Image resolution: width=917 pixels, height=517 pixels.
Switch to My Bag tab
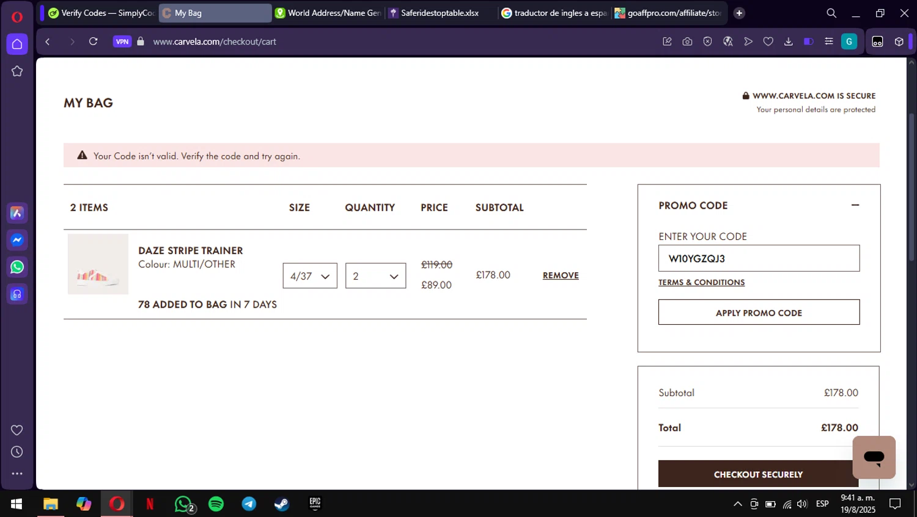[x=215, y=13]
